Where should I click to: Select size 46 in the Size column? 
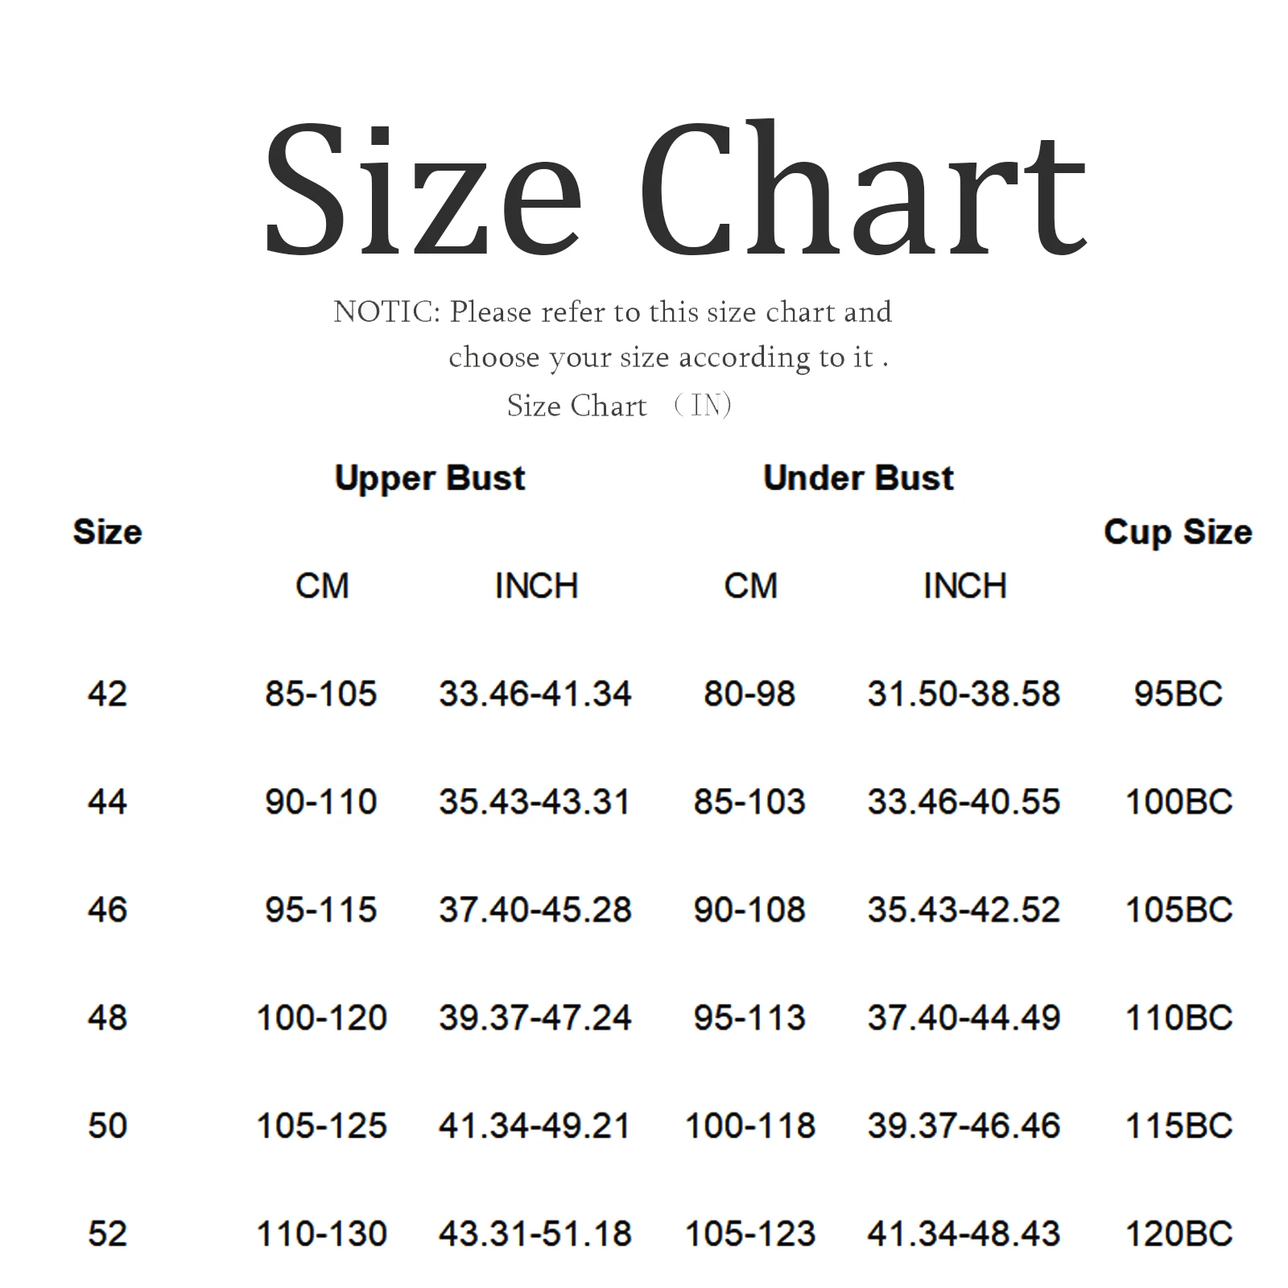tap(107, 910)
